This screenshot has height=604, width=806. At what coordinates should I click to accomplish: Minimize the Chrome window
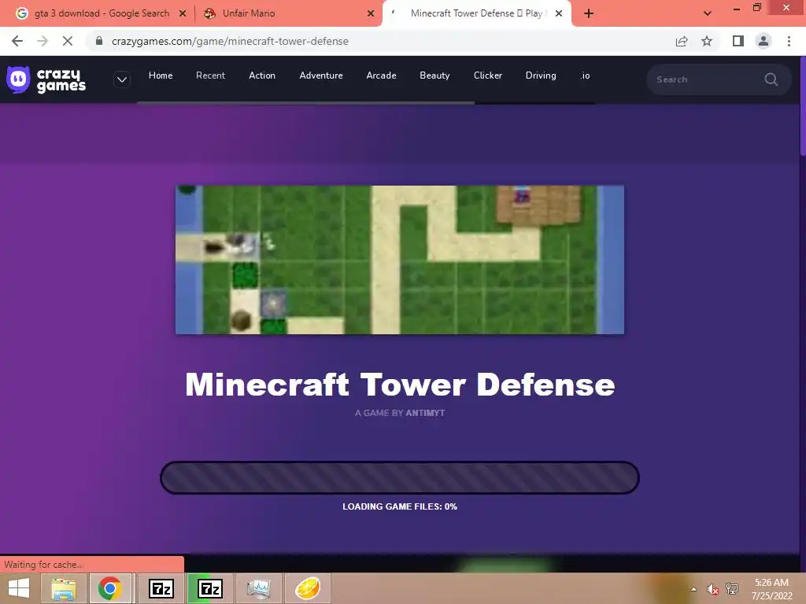(737, 9)
